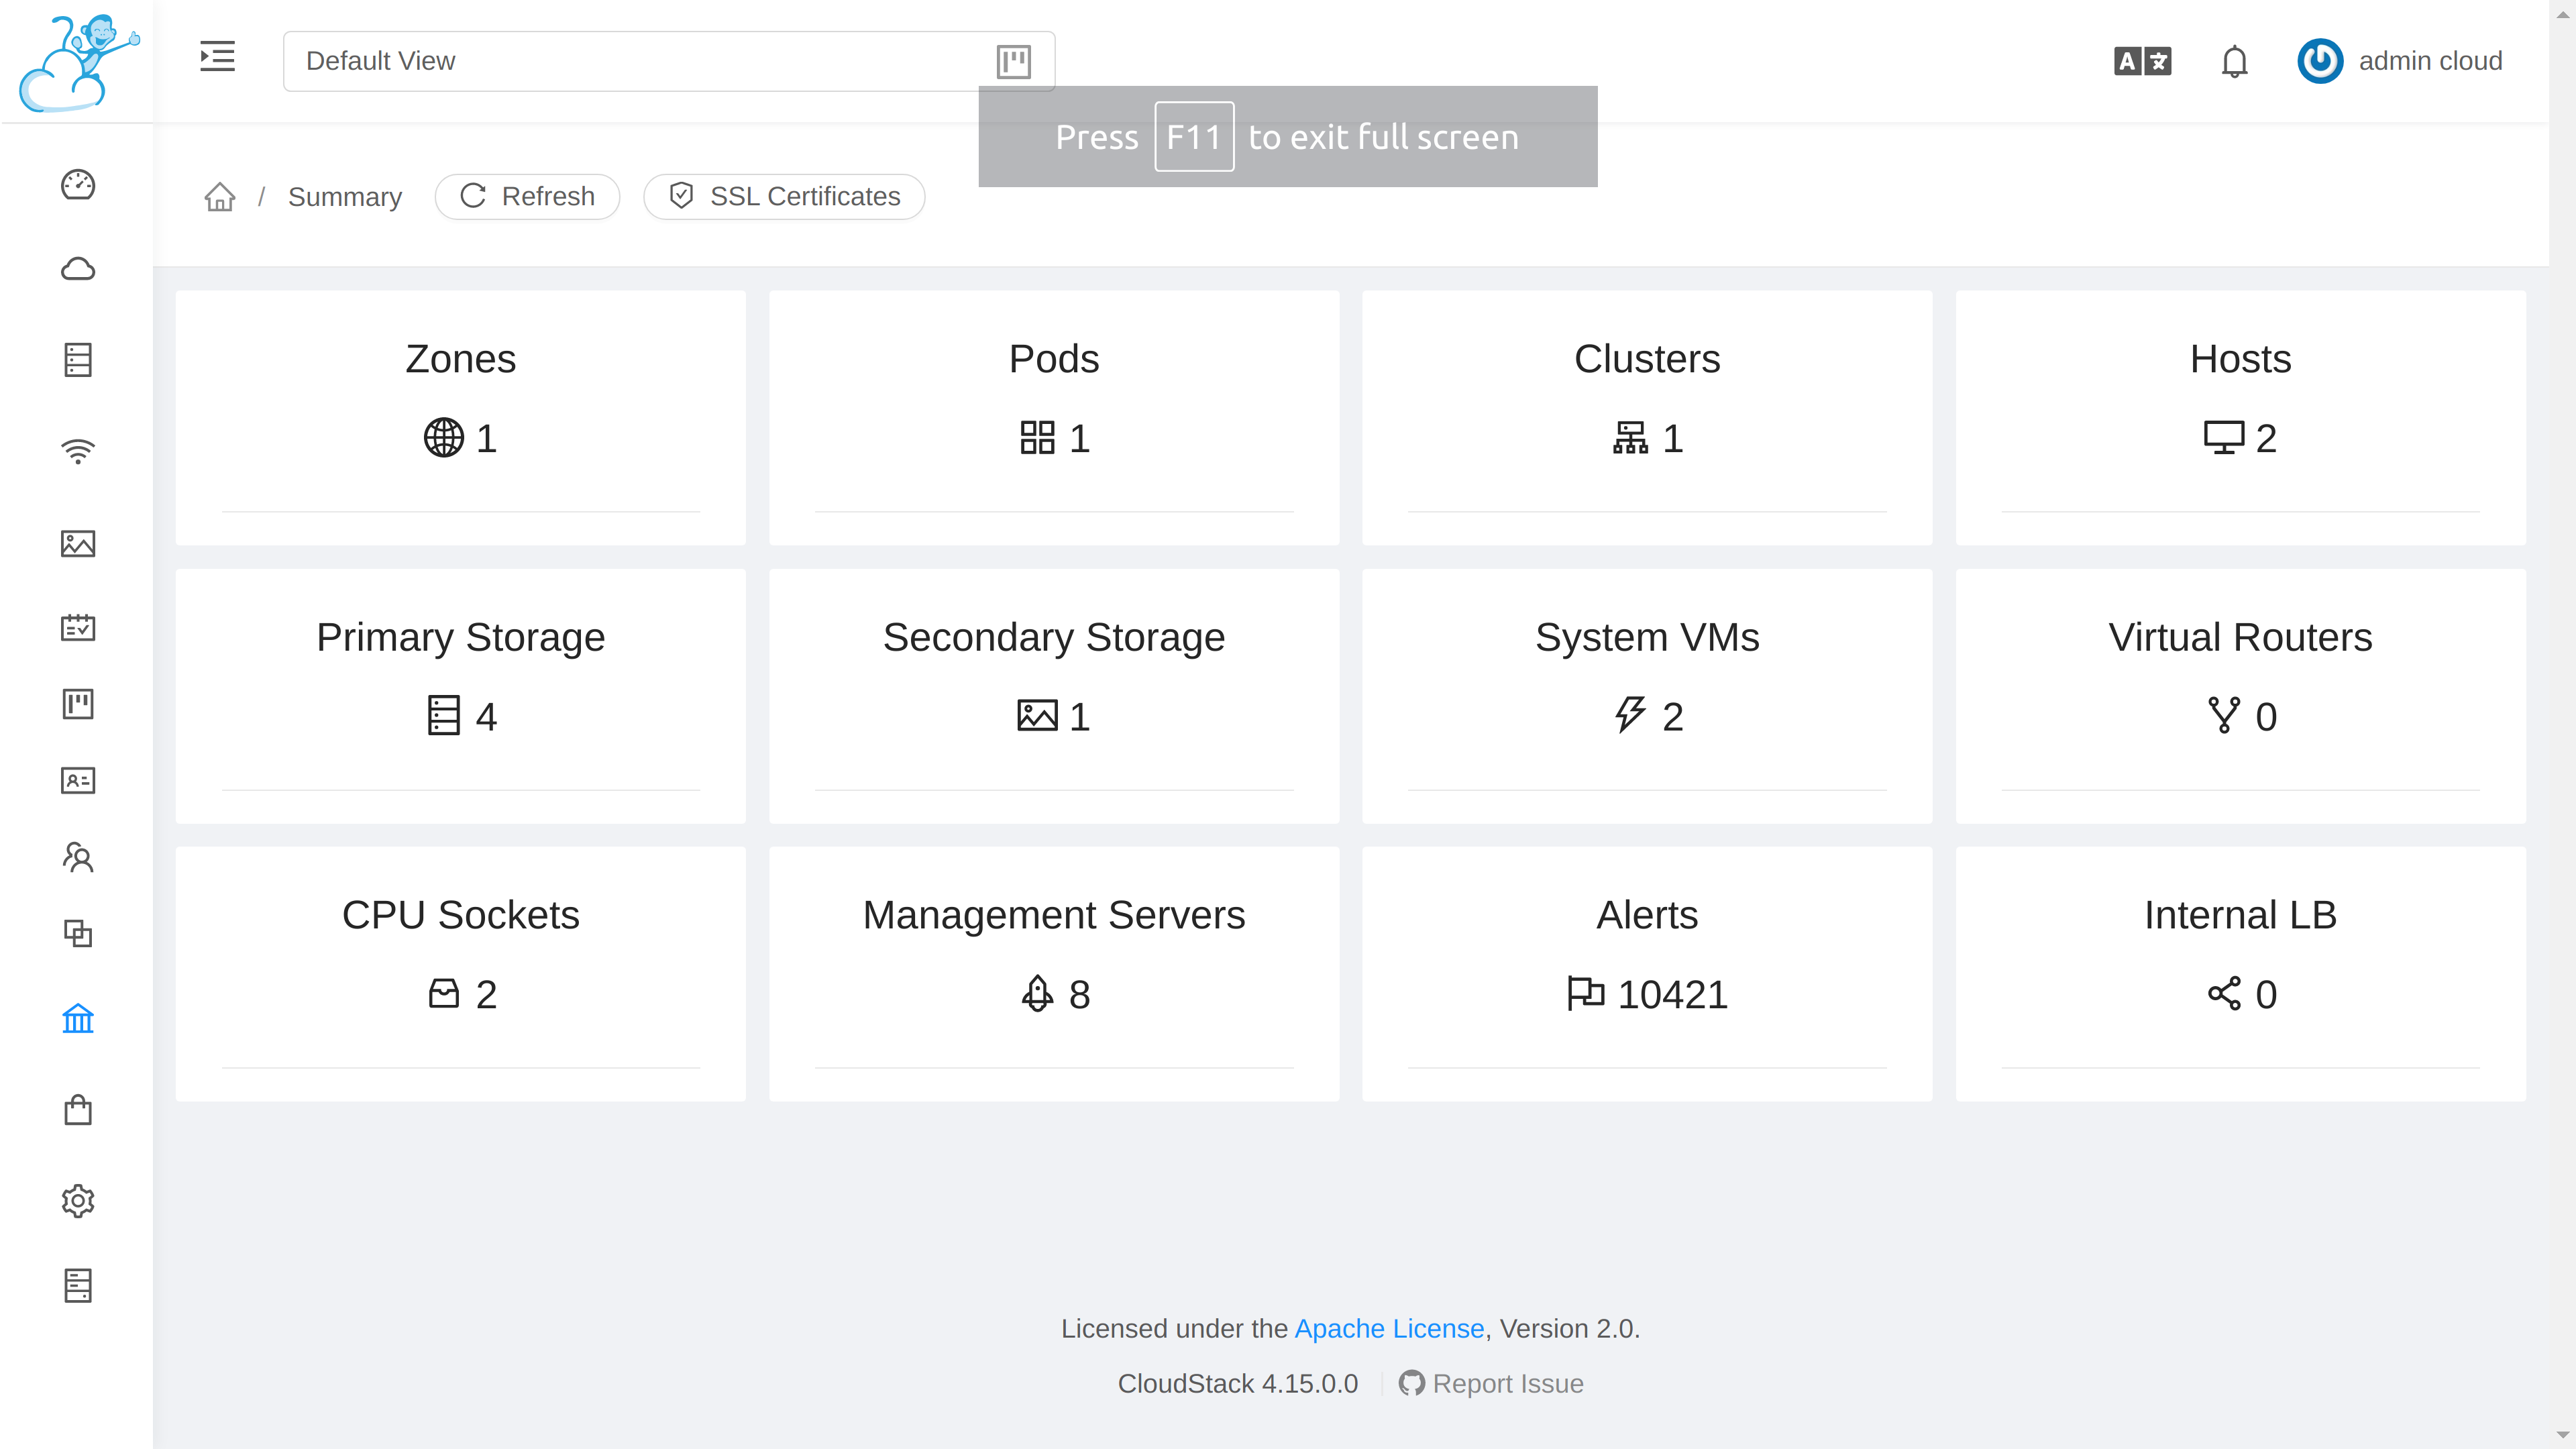This screenshot has height=1449, width=2576.
Task: Open the Infrastructure bank icon in sidebar
Action: 78,1019
